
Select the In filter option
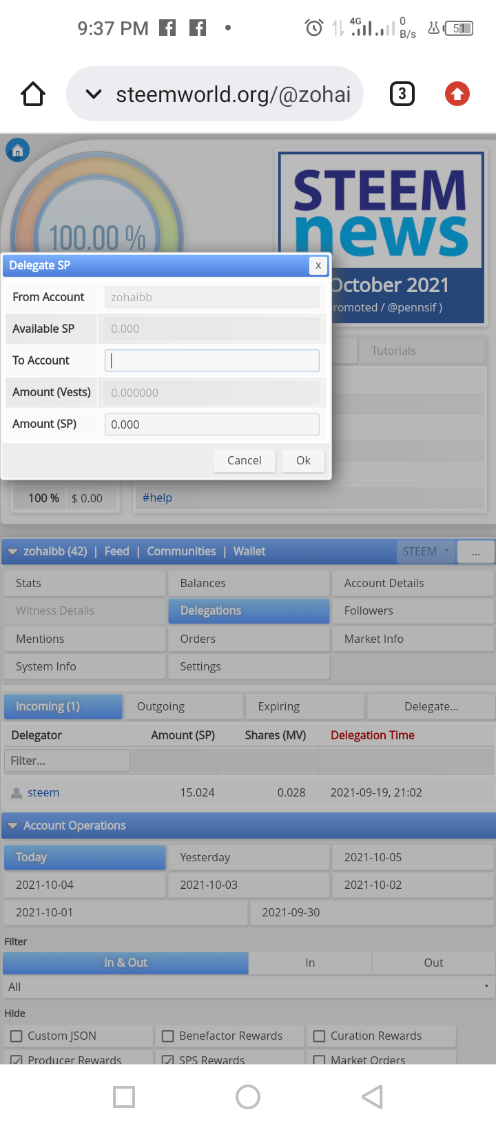click(x=310, y=963)
